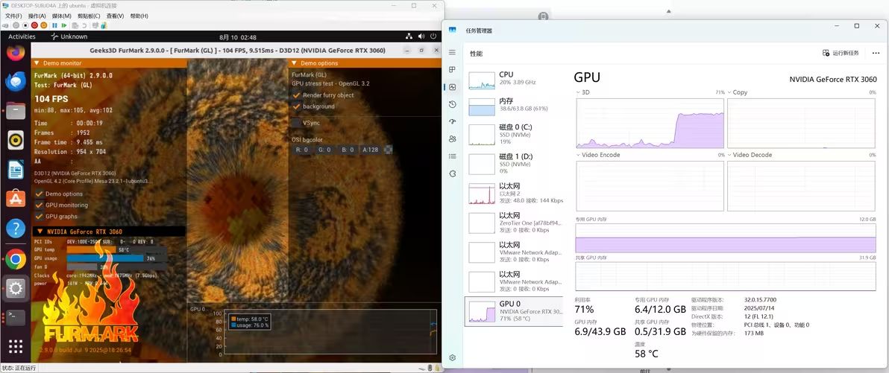
Task: Click the R: 0 color field
Action: click(x=302, y=150)
